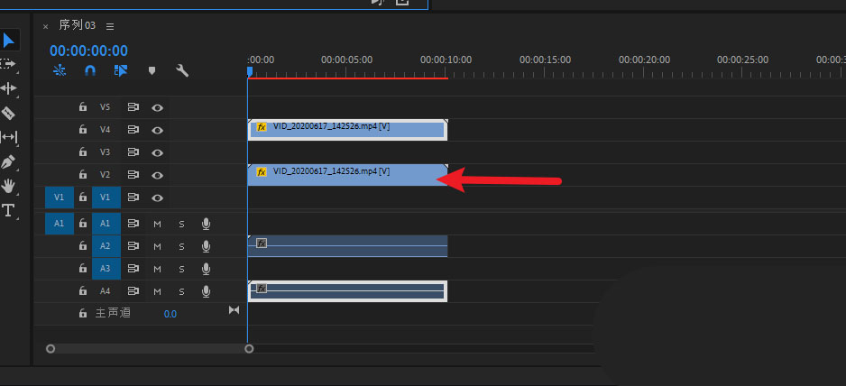Lock the 主声道 master track
Viewport: 846px width, 386px height.
tap(83, 313)
